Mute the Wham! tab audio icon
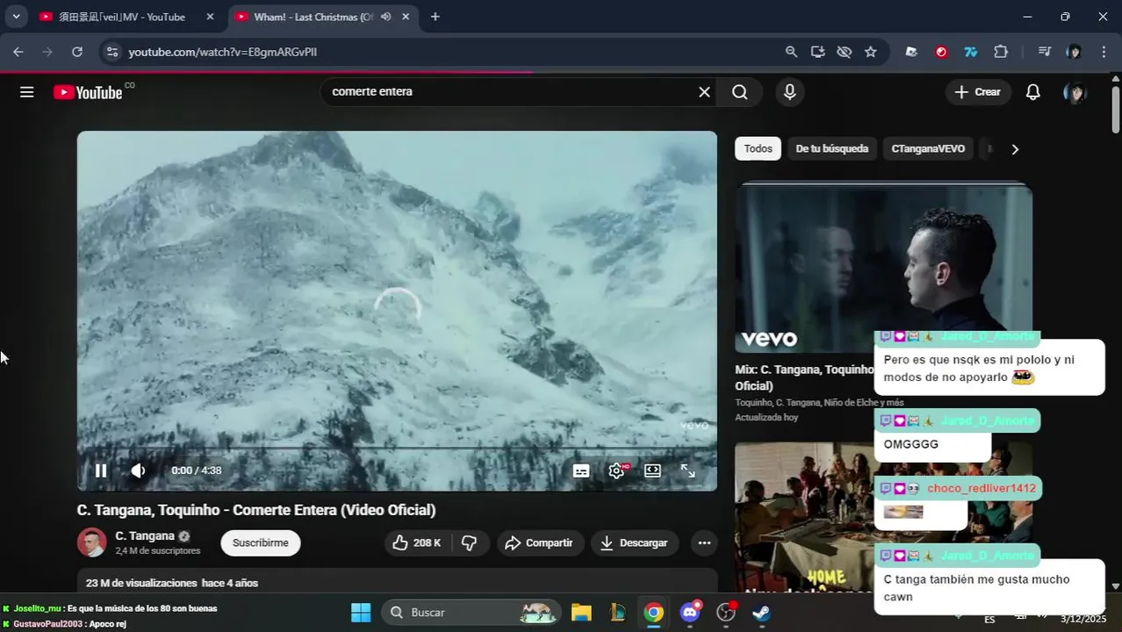The image size is (1122, 632). pos(385,17)
